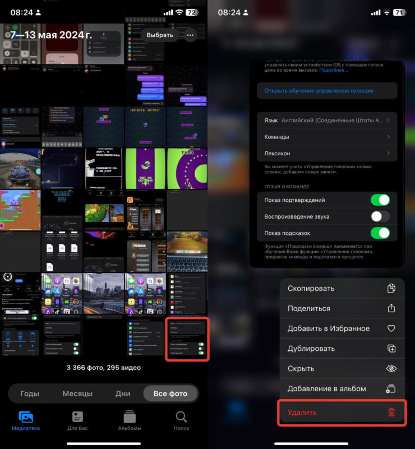Open the Медиатека tab icon

tap(26, 418)
